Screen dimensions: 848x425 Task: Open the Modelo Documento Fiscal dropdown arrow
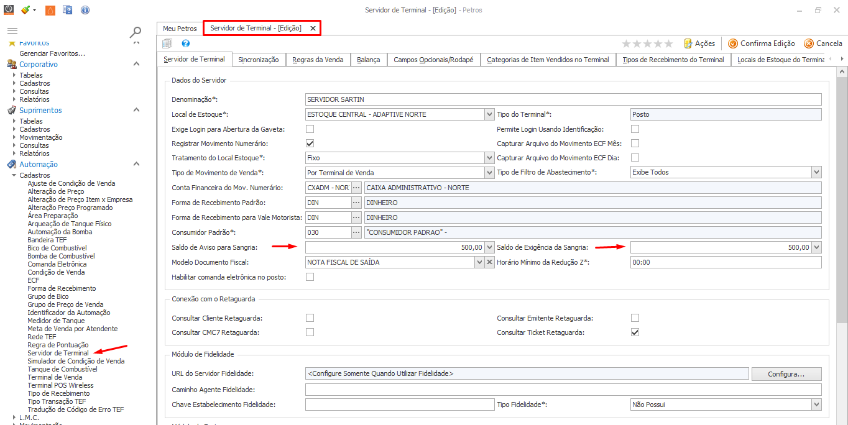(479, 262)
